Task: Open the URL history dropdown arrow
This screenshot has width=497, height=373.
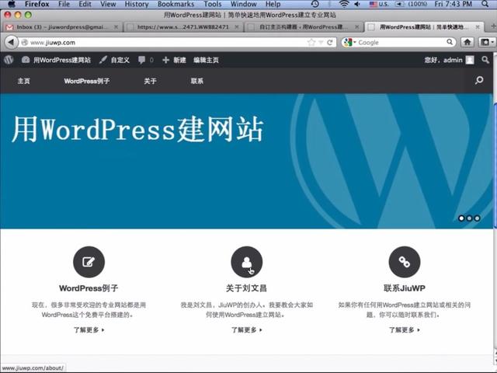Action: (321, 43)
